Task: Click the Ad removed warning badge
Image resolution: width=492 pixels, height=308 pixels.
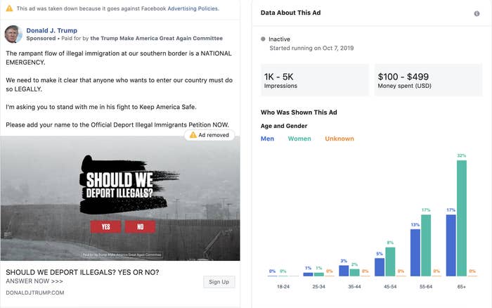Action: pyautogui.click(x=209, y=135)
